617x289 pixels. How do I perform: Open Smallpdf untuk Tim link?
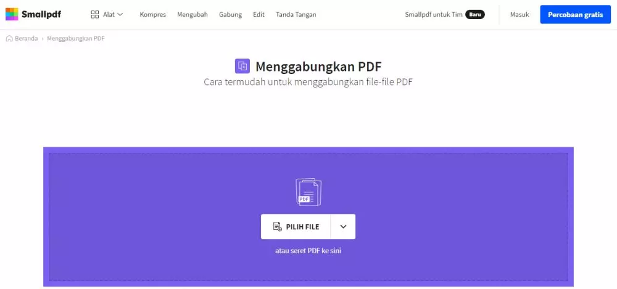pos(434,15)
